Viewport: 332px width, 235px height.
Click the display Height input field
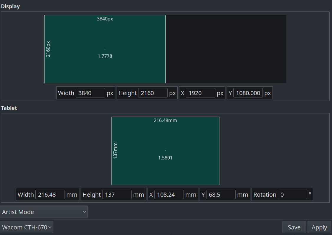[153, 93]
